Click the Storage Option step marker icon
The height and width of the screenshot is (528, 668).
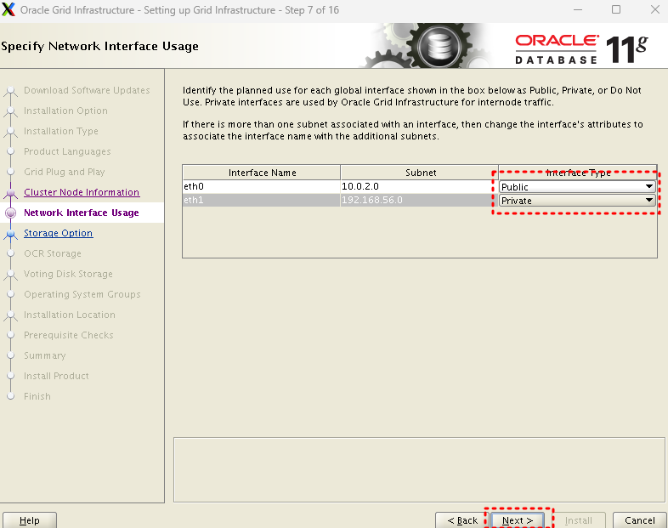11,234
